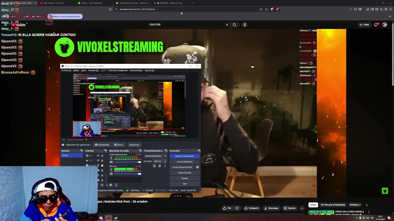
Task: Open the Brave Wallet icon
Action: coord(376,9)
